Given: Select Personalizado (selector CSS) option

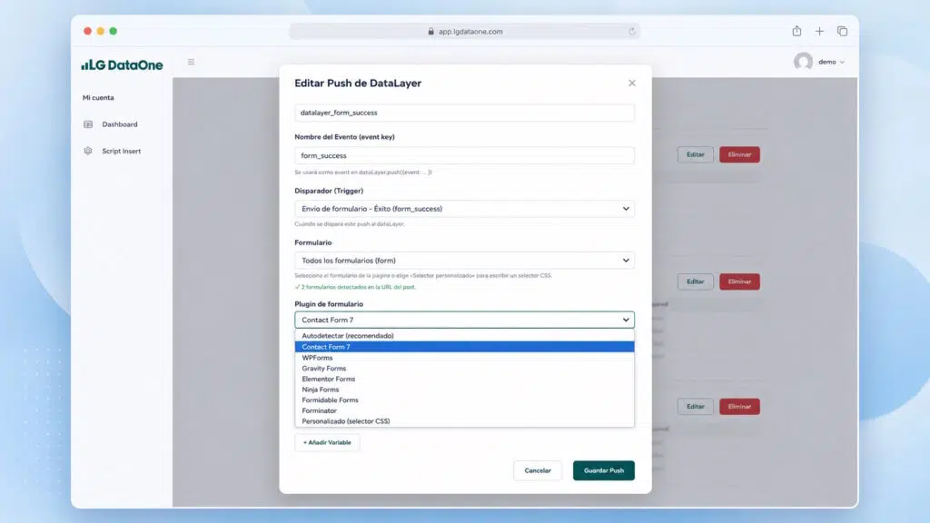Looking at the screenshot, I should click(464, 421).
